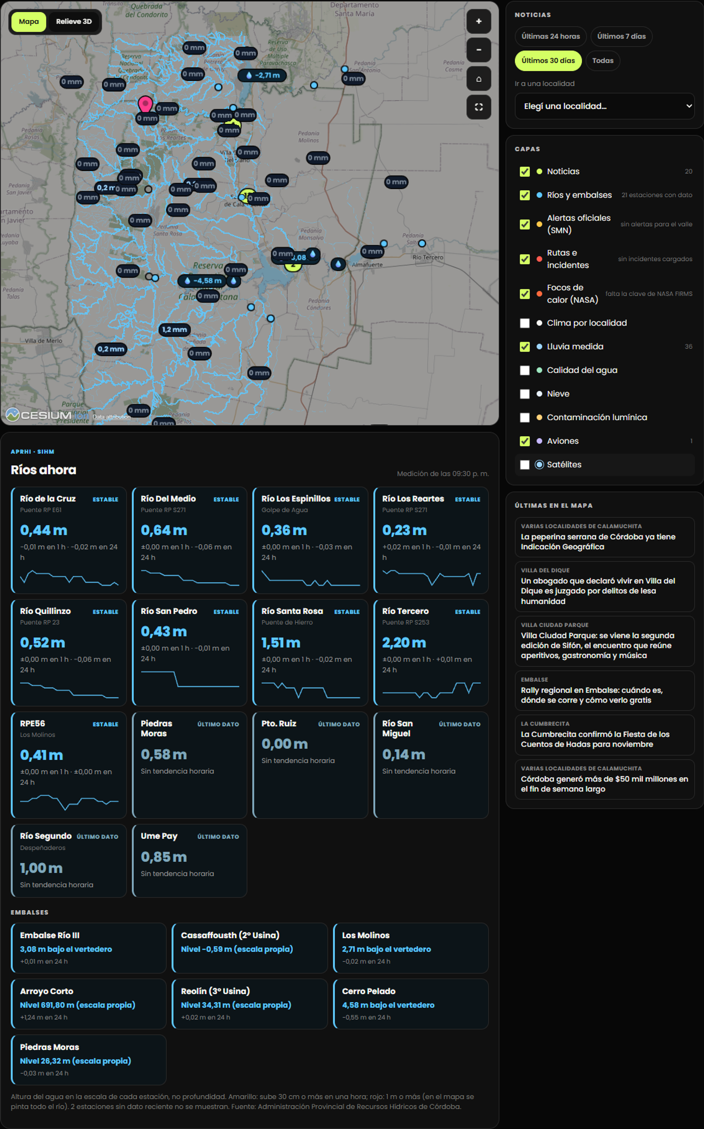Enable Clima por localidad layer
This screenshot has width=704, height=1129.
524,323
